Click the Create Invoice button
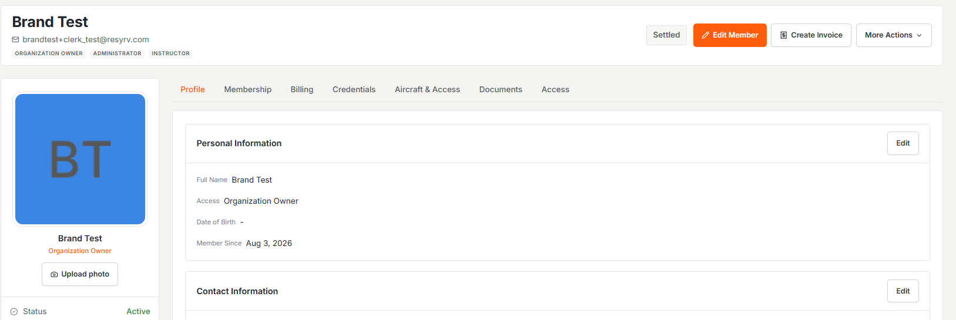Image resolution: width=956 pixels, height=320 pixels. [811, 35]
